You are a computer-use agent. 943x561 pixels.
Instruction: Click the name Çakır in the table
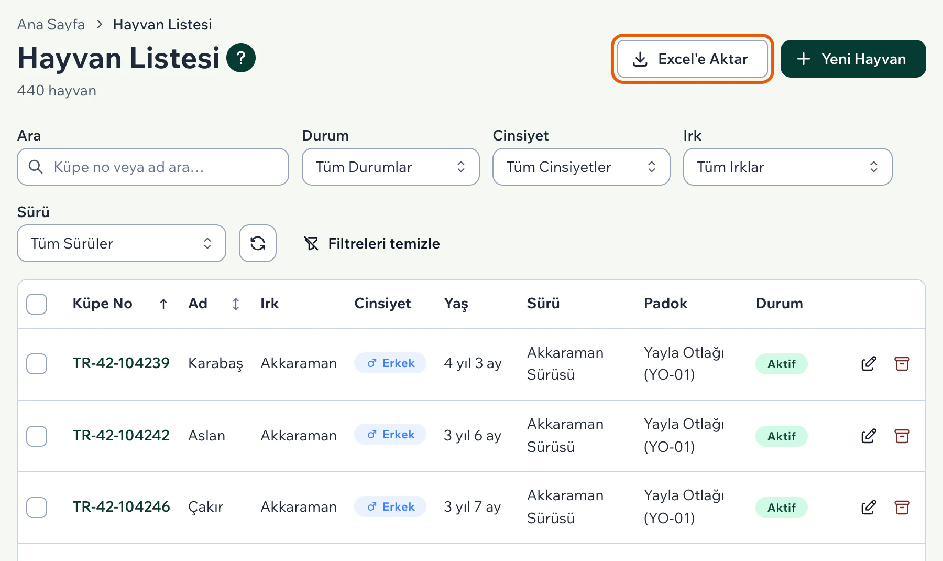[205, 507]
